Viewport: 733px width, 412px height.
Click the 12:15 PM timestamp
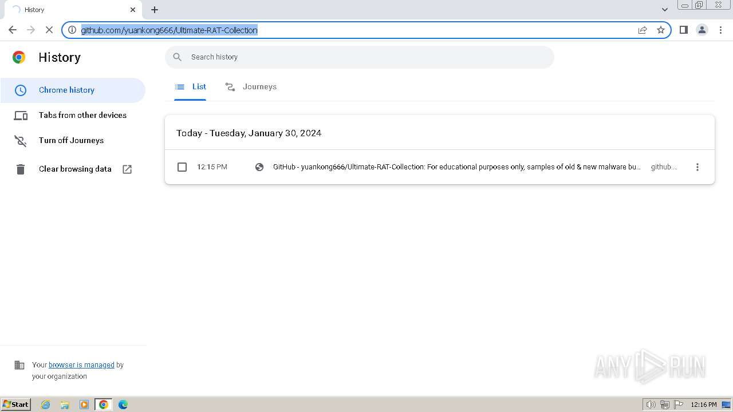click(212, 167)
